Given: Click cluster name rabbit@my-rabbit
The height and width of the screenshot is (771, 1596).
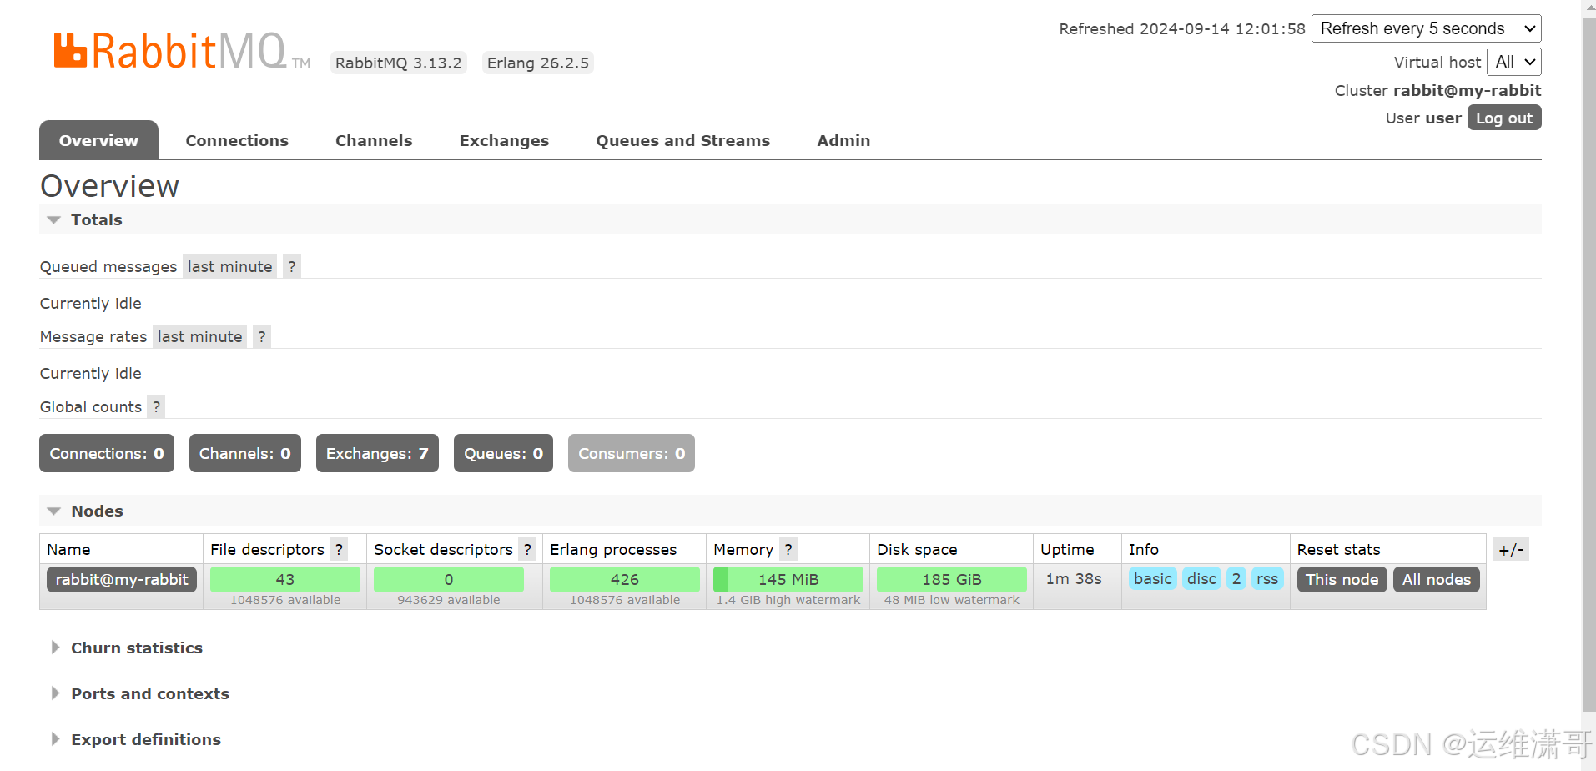Looking at the screenshot, I should click(1467, 90).
